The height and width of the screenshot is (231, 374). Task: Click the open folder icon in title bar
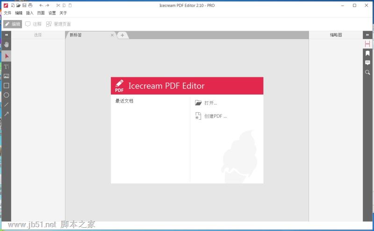(18, 5)
